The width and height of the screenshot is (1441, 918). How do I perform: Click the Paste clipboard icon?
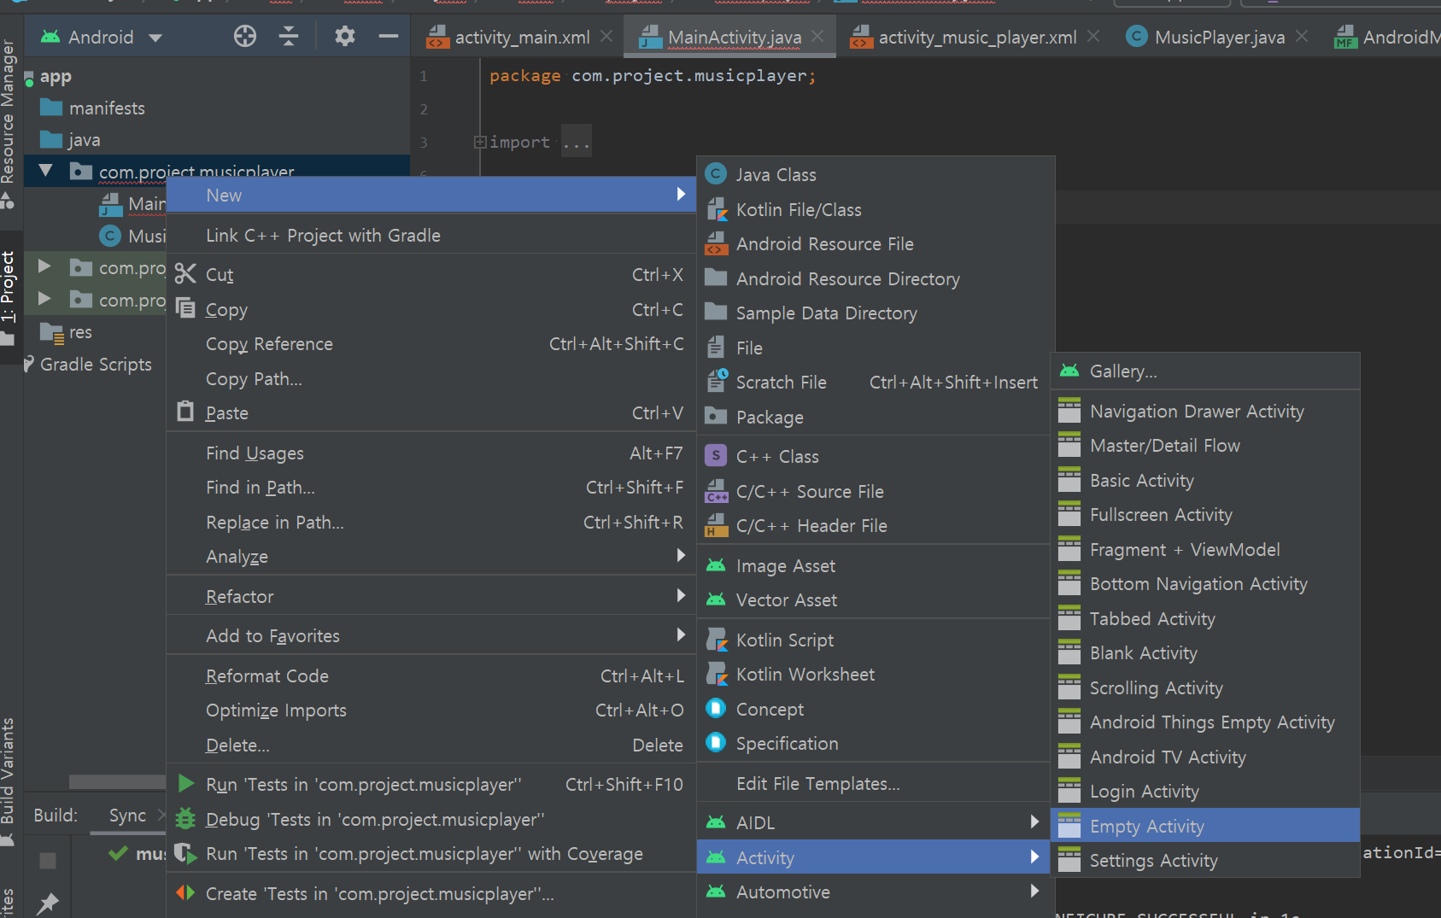(185, 412)
